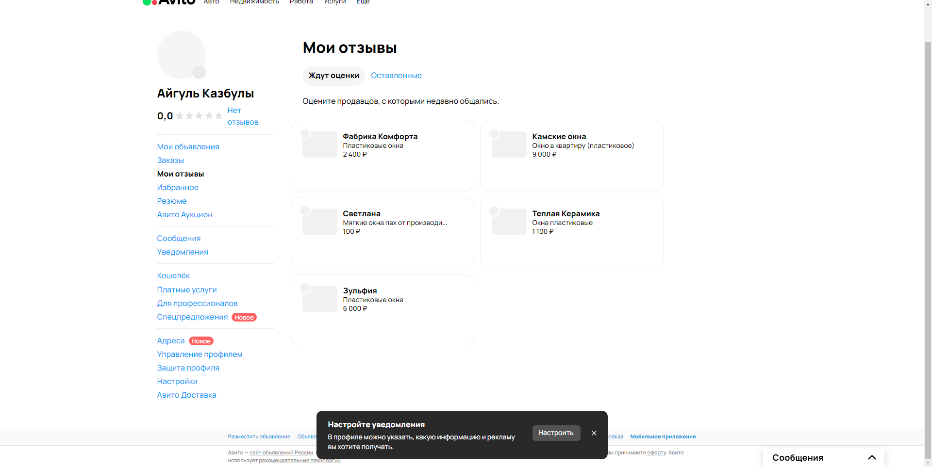932x467 pixels.
Task: Open Услуги in top navigation
Action: point(335,2)
